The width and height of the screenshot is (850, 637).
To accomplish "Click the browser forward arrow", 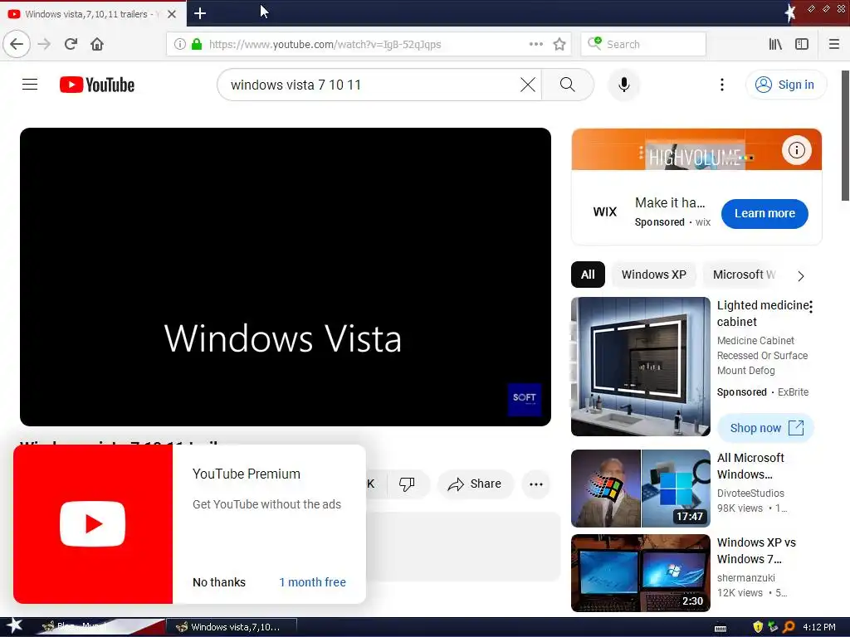I will click(44, 44).
